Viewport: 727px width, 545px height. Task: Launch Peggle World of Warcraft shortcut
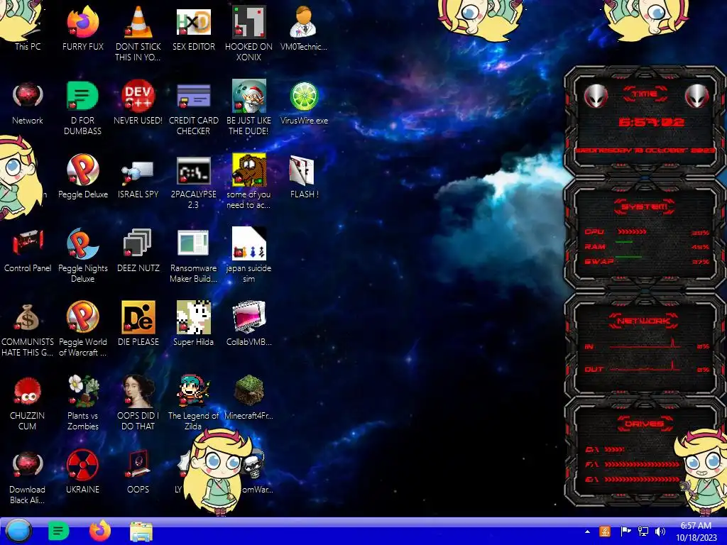tap(82, 329)
